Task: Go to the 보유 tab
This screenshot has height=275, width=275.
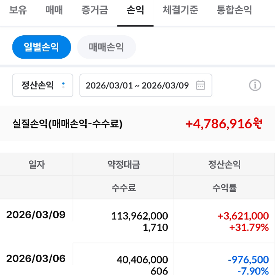Action: pos(18,10)
